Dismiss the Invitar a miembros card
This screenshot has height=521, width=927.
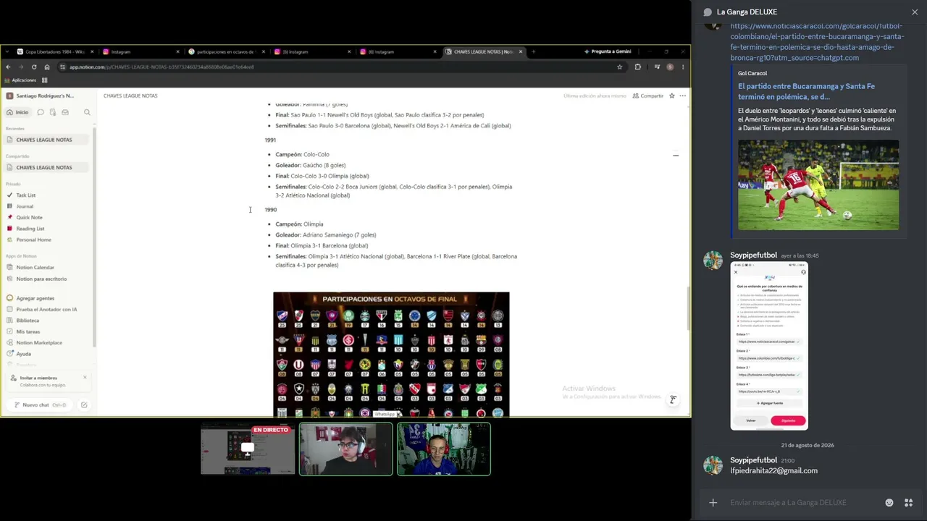85,377
